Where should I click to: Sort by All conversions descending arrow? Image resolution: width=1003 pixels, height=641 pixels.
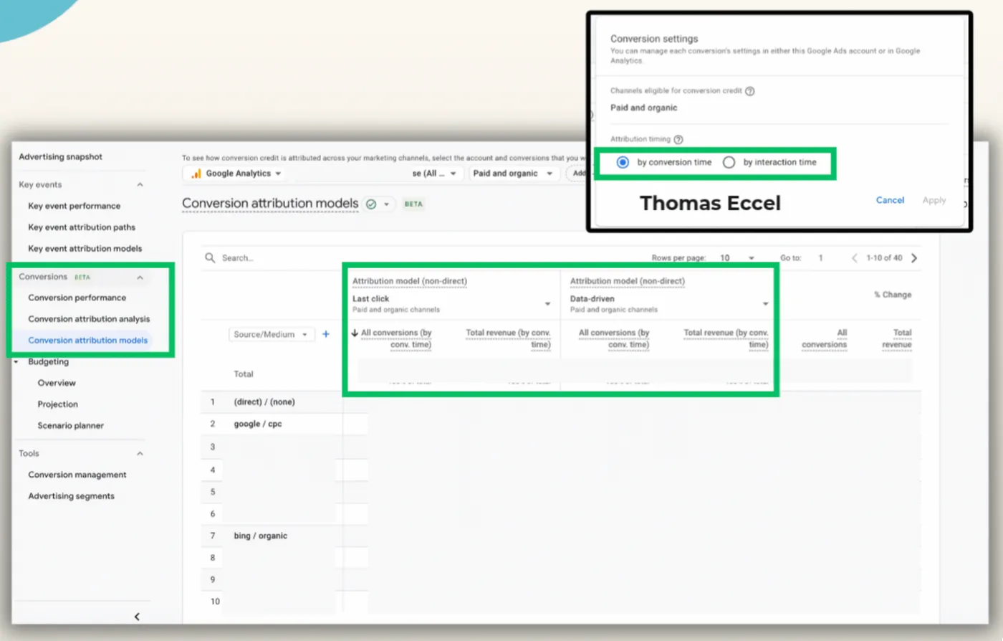coord(355,333)
